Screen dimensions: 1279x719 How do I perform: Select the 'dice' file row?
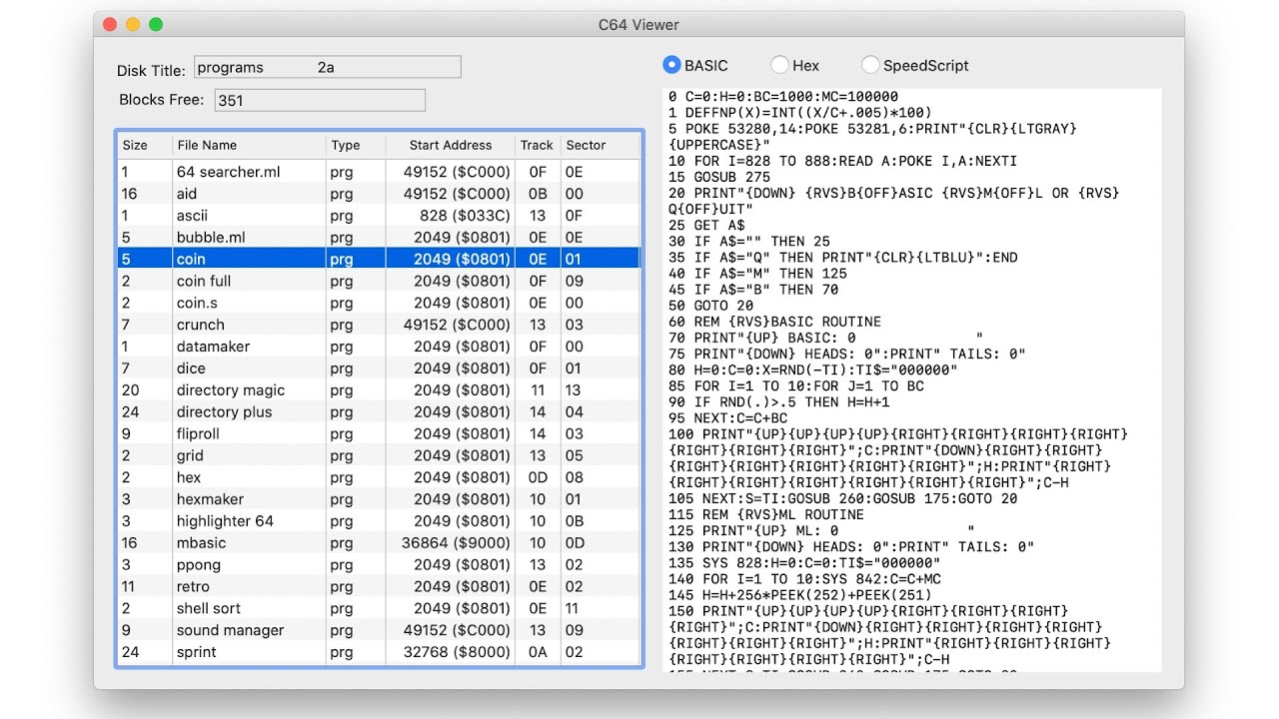(x=379, y=368)
